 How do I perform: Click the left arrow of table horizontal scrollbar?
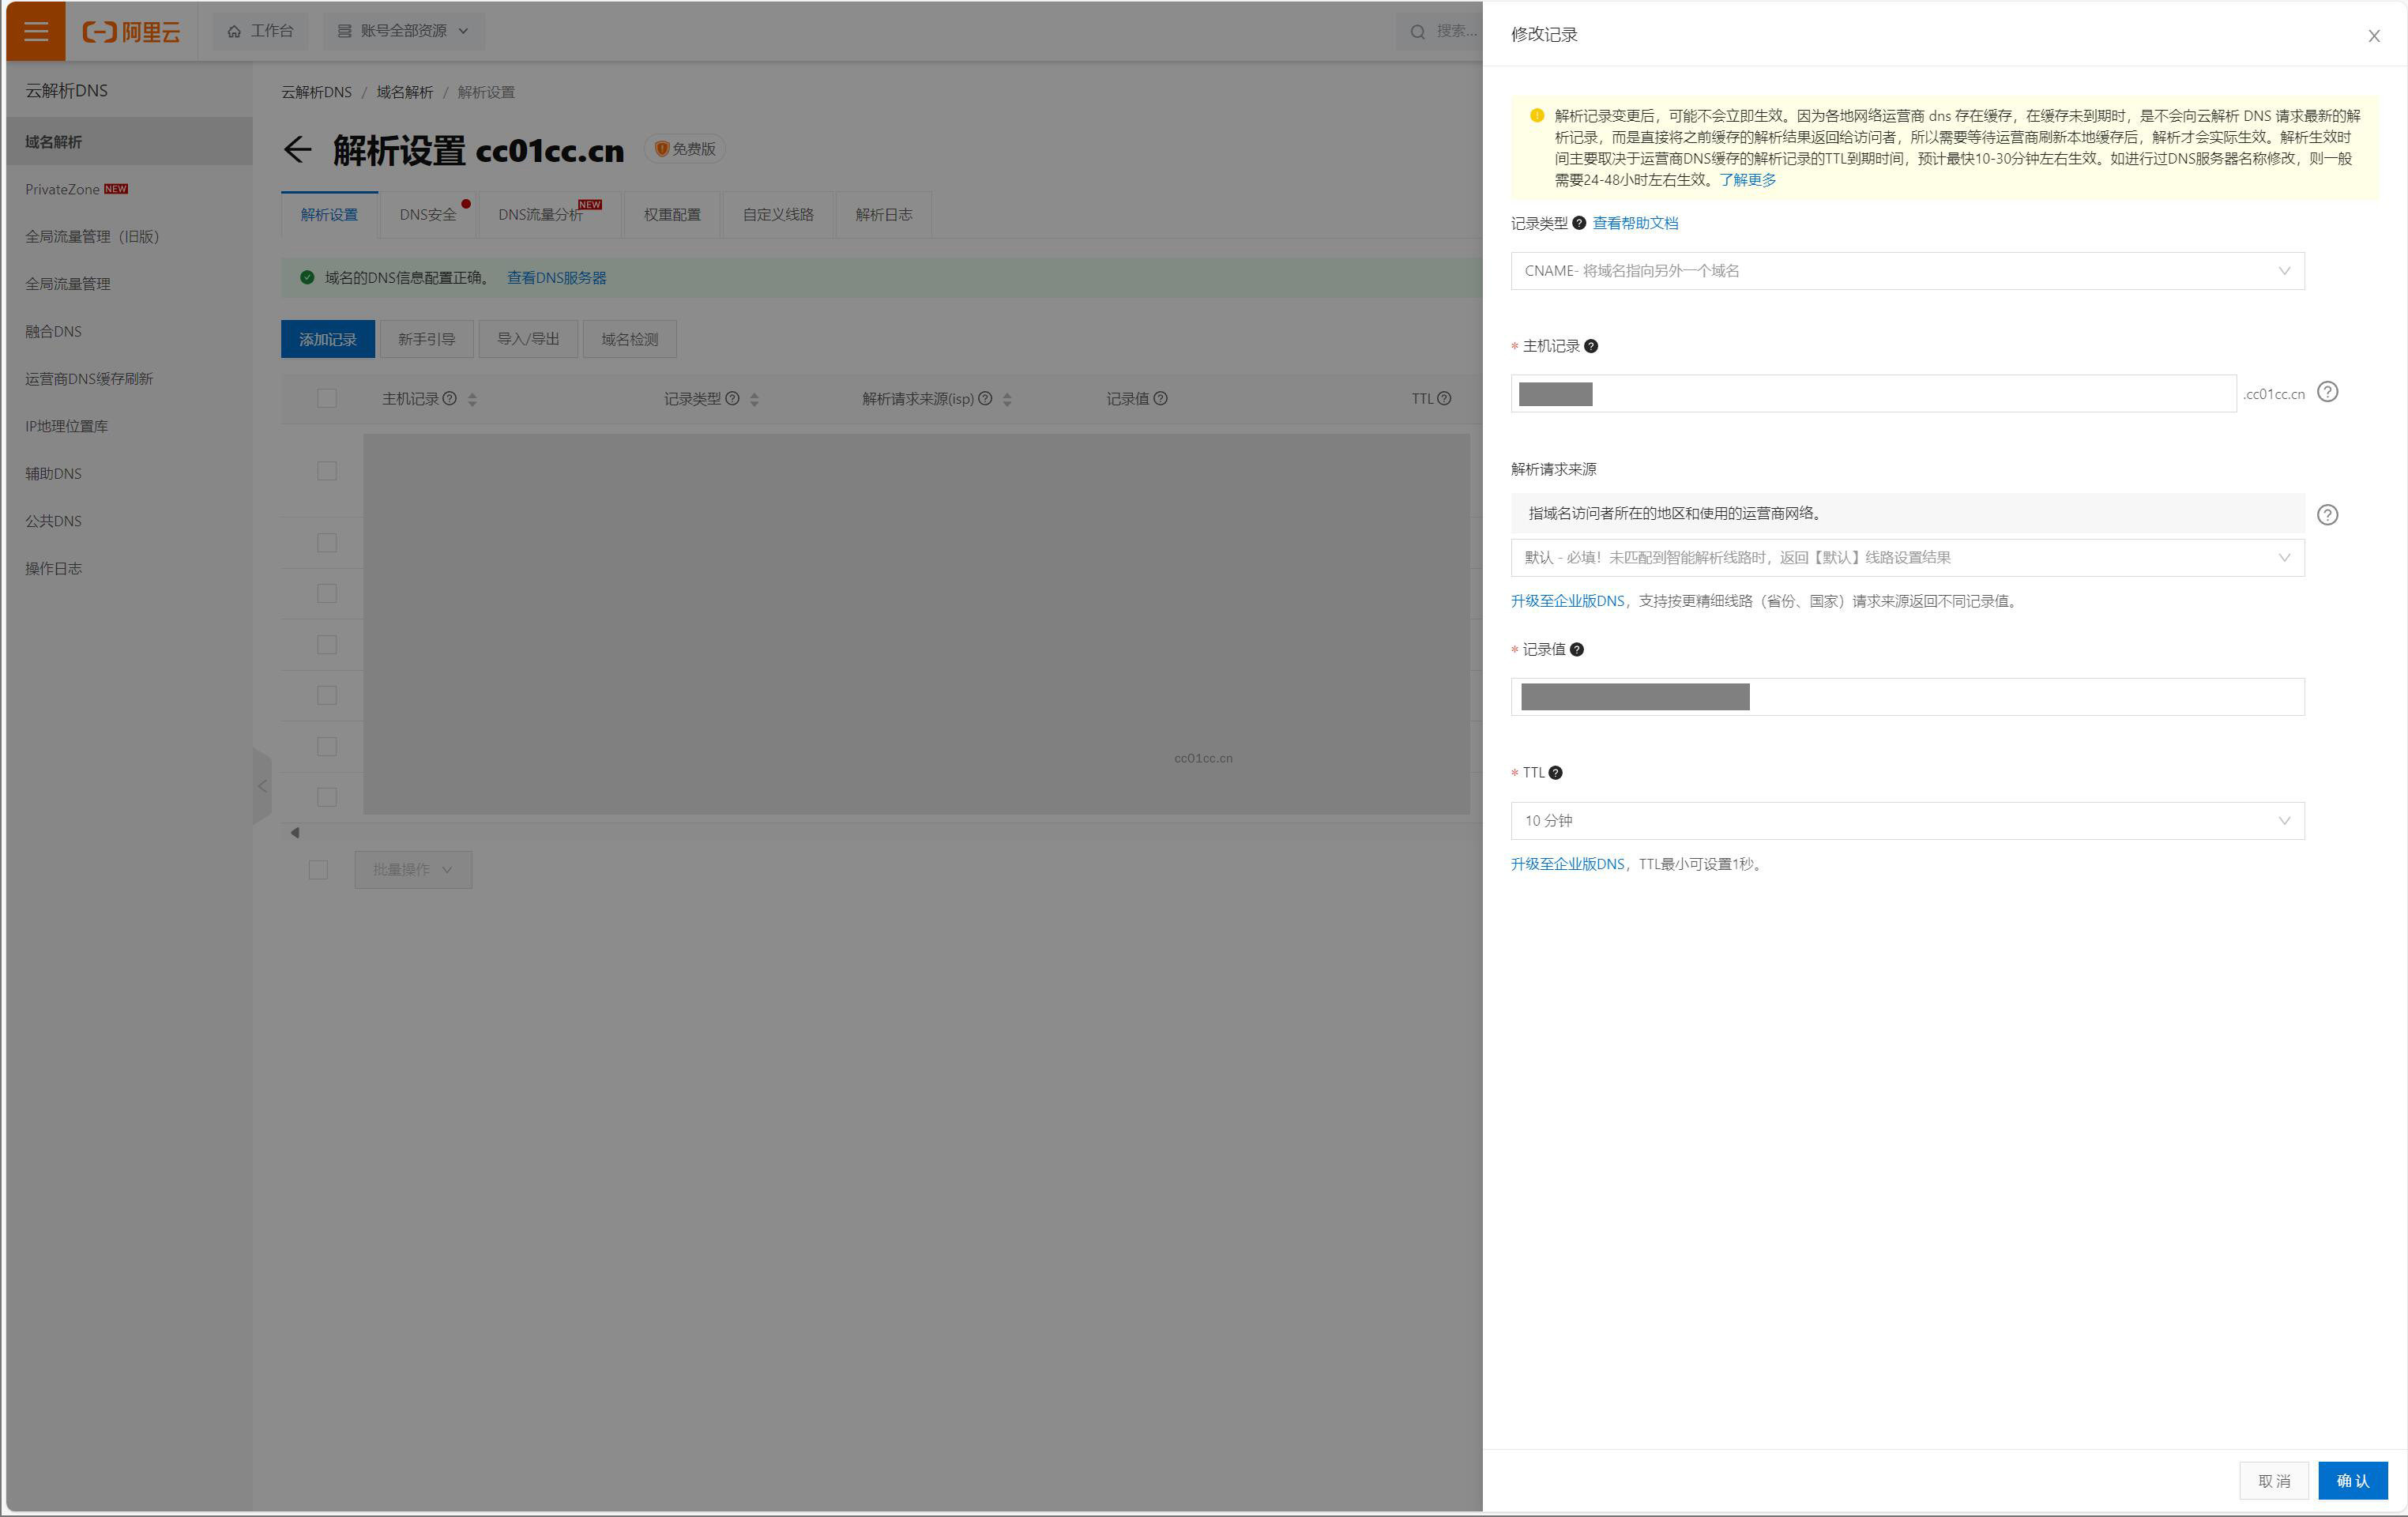click(294, 832)
